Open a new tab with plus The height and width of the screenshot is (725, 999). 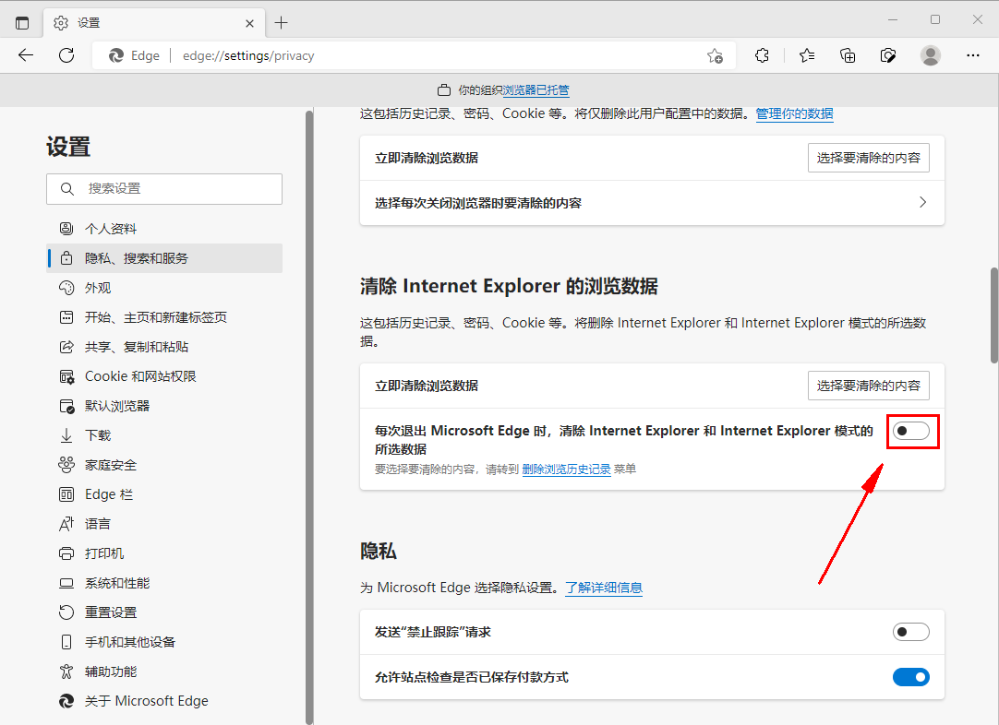(x=283, y=22)
